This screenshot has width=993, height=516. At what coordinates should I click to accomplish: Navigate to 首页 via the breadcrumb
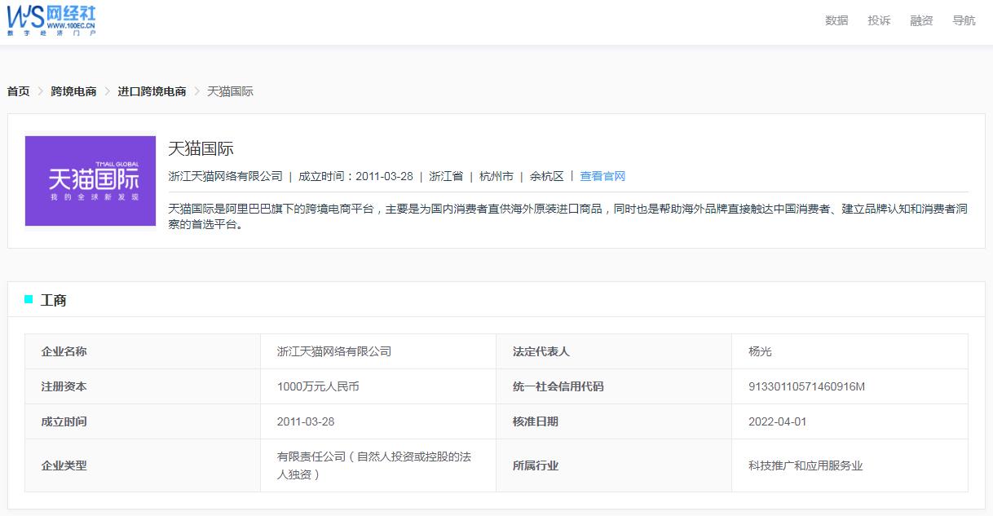17,90
